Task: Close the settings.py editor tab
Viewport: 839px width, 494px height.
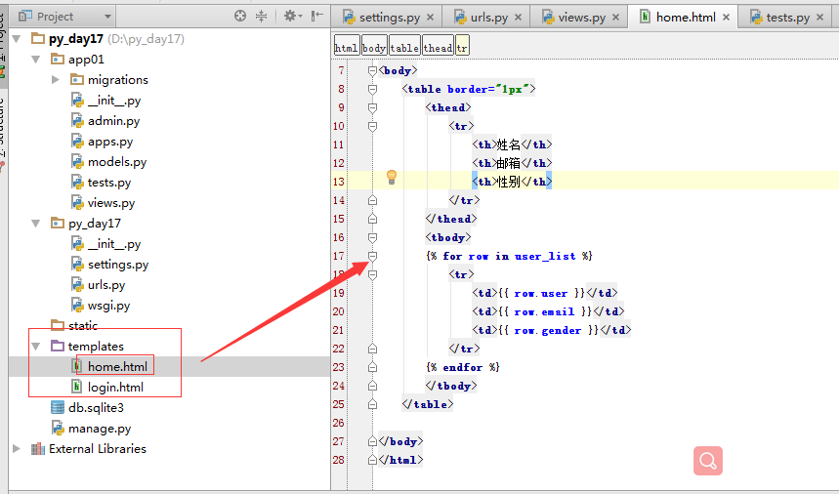Action: 433,18
